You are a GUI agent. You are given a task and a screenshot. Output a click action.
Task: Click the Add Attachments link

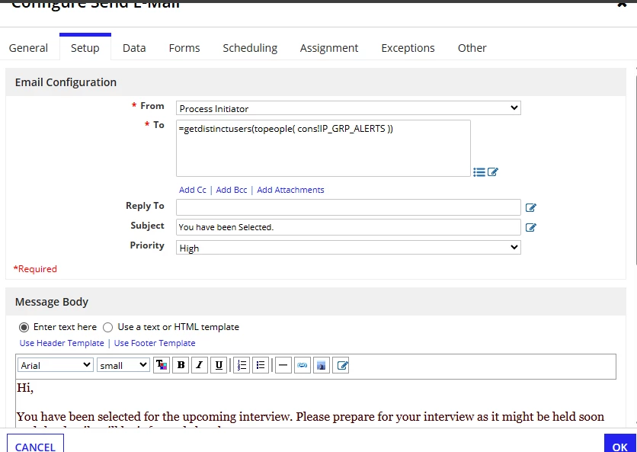pos(290,190)
